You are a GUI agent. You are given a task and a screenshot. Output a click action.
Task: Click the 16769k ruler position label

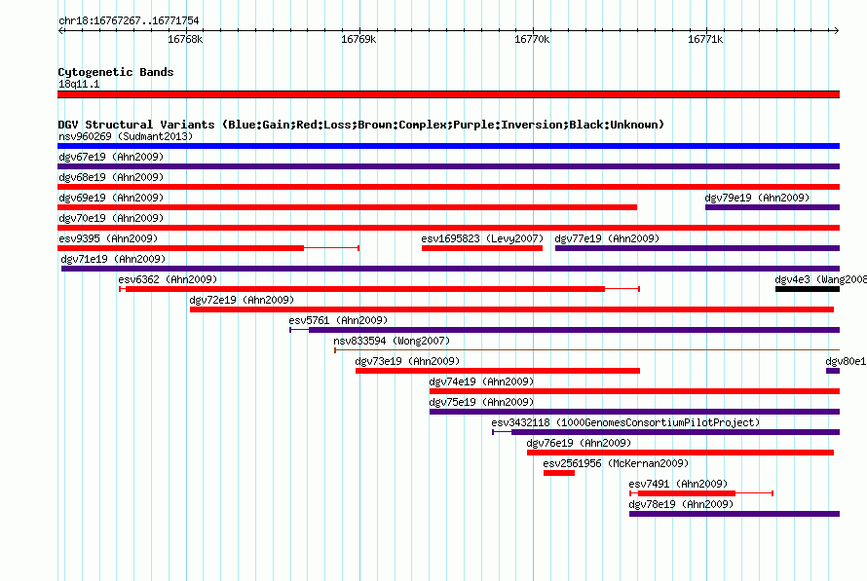pos(358,39)
